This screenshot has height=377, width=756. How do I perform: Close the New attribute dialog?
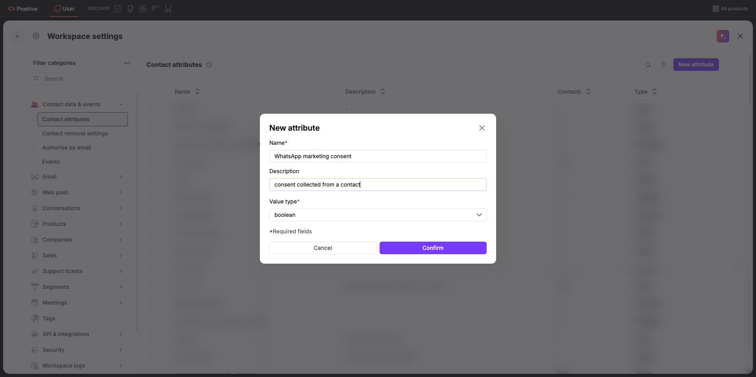pos(482,128)
